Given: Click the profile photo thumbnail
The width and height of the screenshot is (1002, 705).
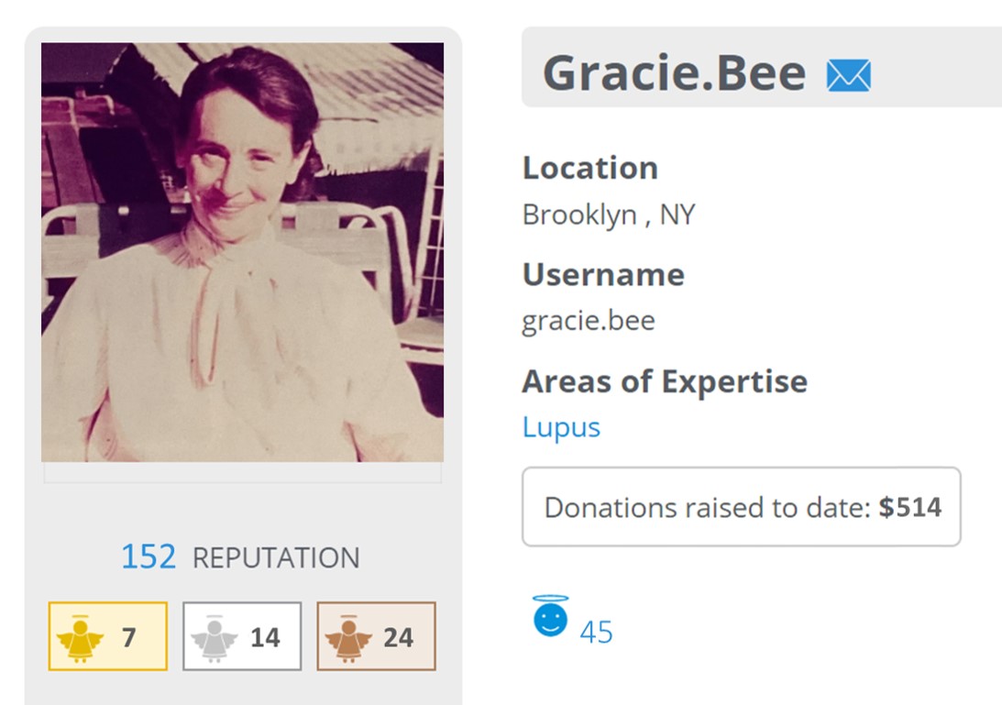Looking at the screenshot, I should point(242,252).
